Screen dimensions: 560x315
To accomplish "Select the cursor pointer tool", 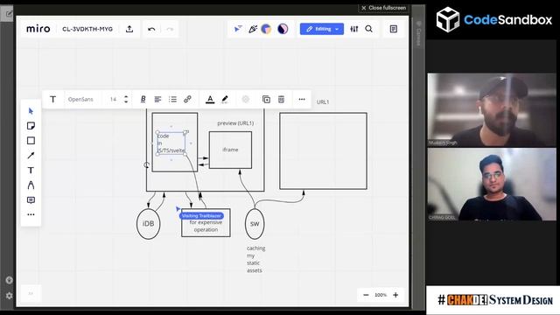I will click(x=31, y=111).
